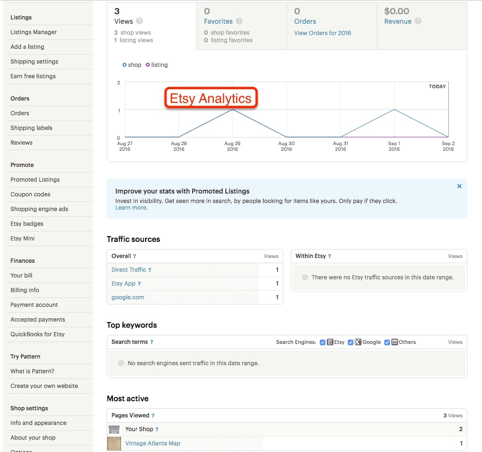482x452 pixels.
Task: Toggle the Google search engine checkbox
Action: [x=351, y=342]
